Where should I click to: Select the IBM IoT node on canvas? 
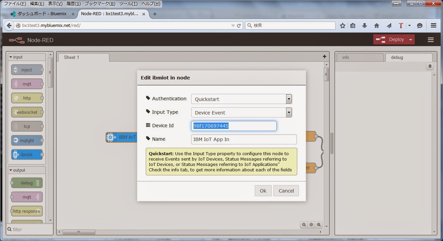click(121, 137)
